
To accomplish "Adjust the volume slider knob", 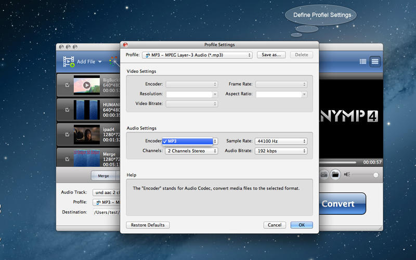I will coord(375,175).
